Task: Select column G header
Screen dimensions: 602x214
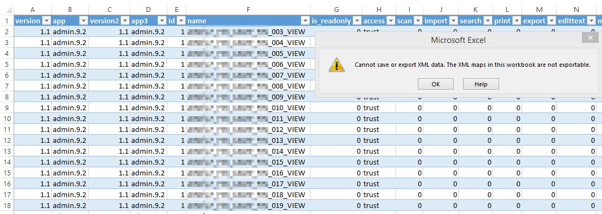Action: [x=336, y=9]
